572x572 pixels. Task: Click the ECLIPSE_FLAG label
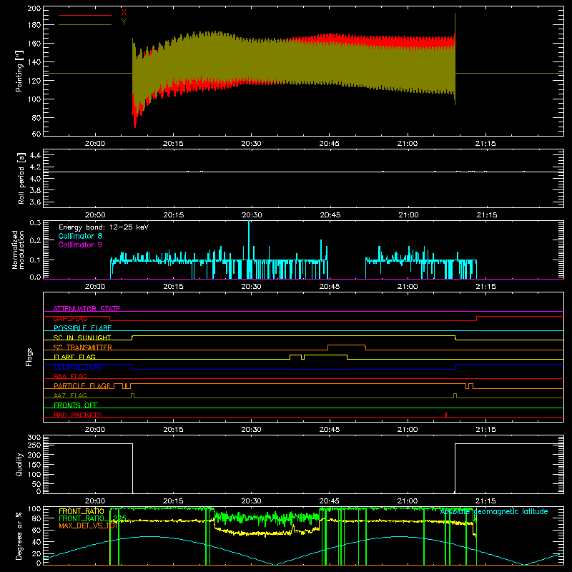(x=78, y=367)
